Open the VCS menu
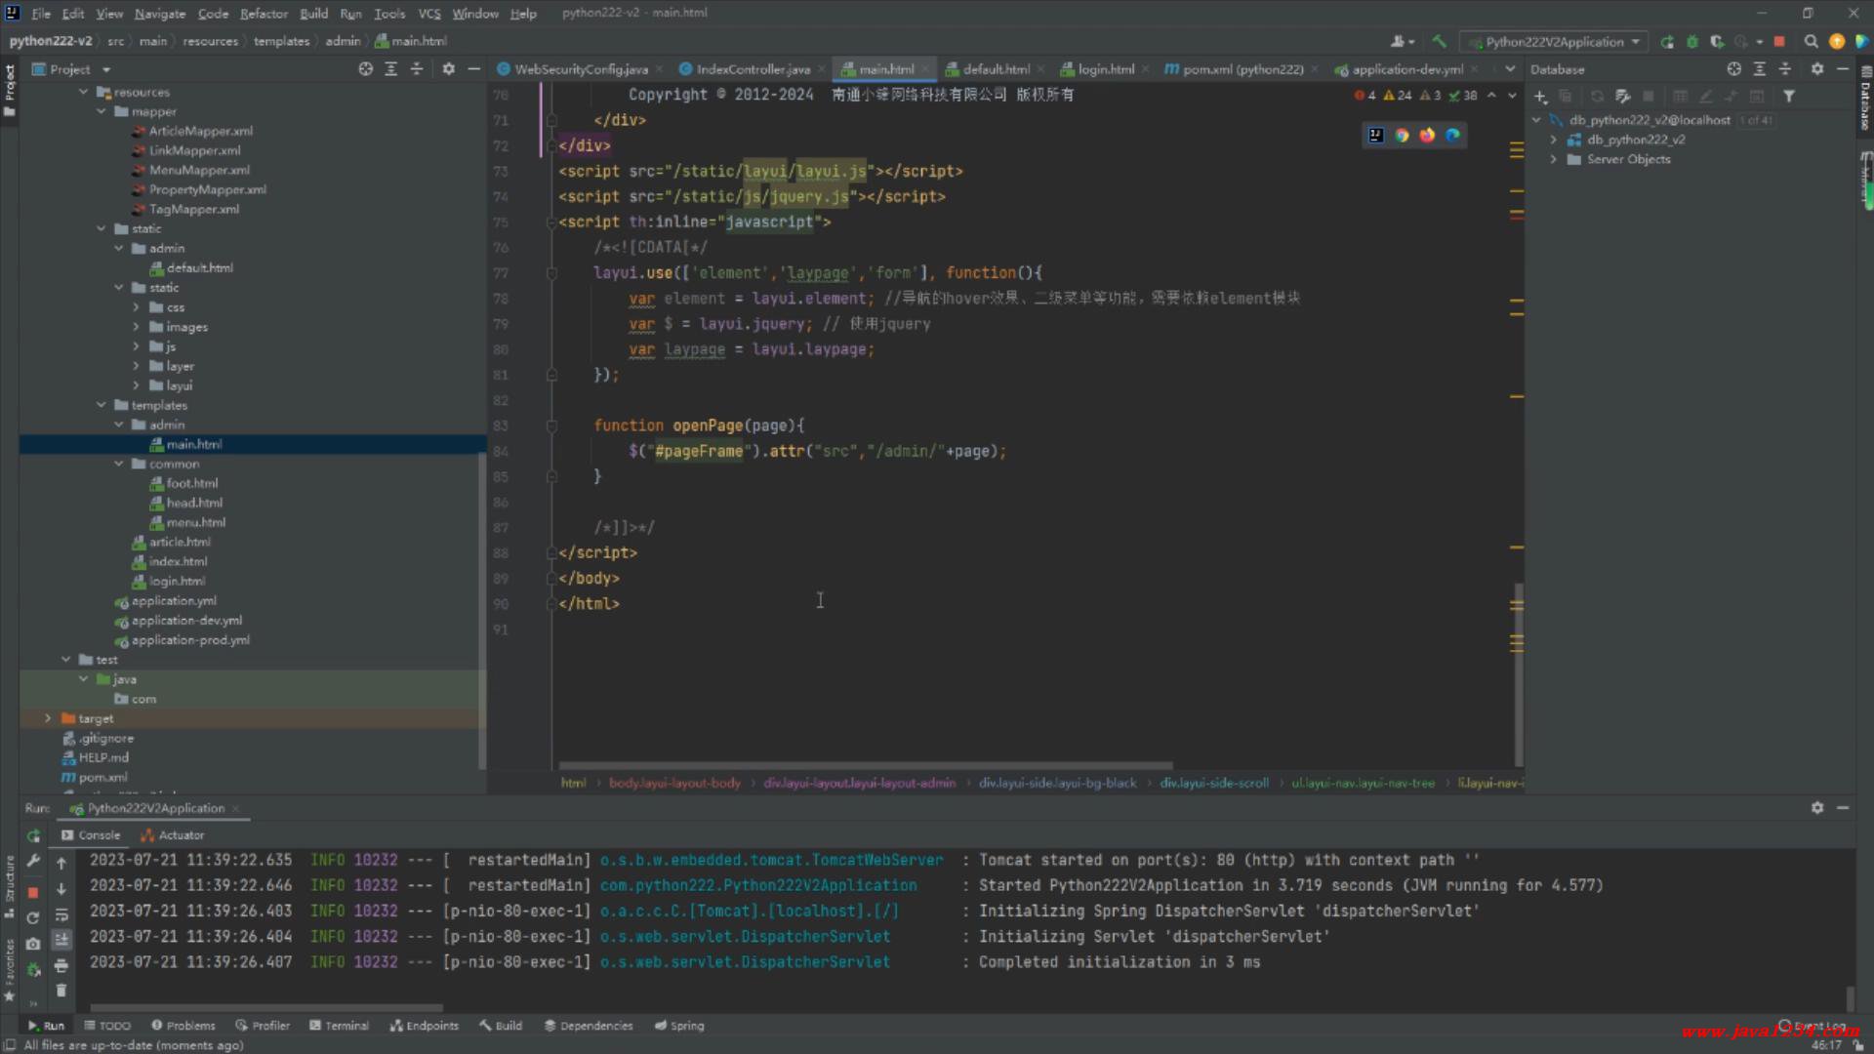1874x1054 pixels. point(429,14)
